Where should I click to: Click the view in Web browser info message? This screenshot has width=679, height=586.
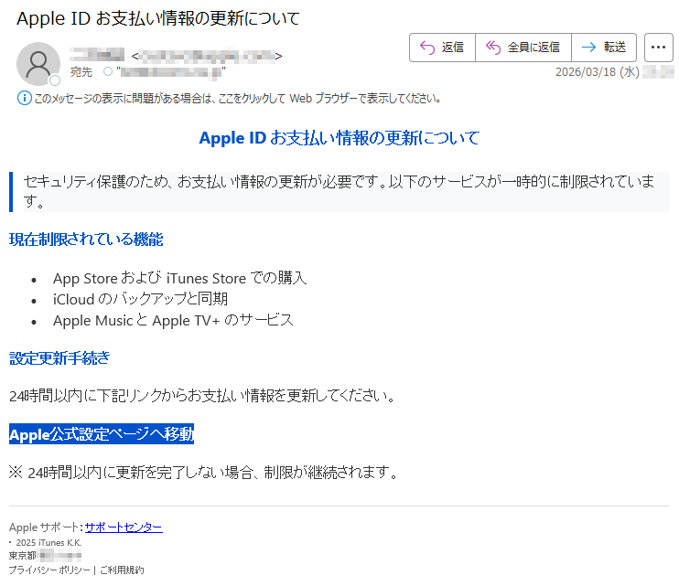237,99
